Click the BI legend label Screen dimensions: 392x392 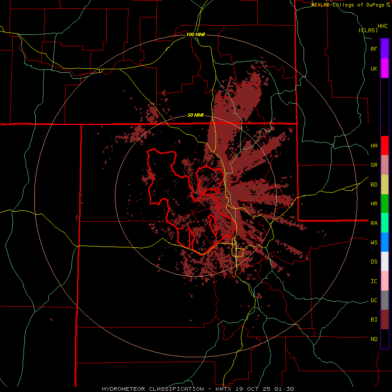coord(374,320)
